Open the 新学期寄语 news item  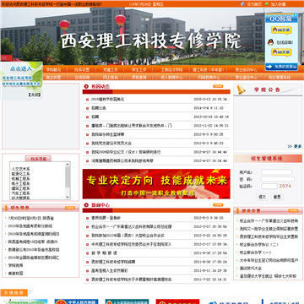pos(104,253)
